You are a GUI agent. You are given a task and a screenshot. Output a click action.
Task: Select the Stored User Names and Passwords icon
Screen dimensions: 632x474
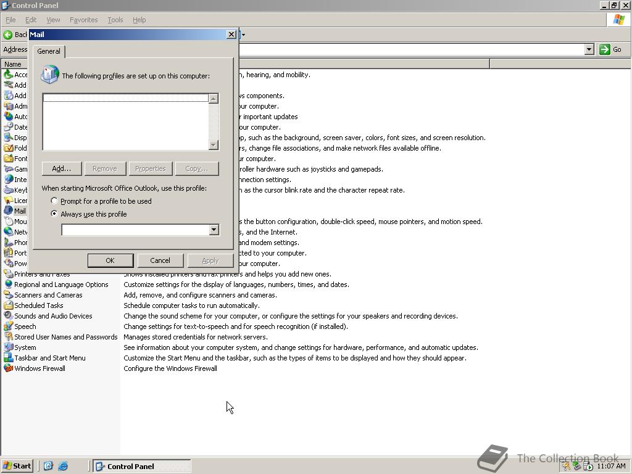[8, 336]
